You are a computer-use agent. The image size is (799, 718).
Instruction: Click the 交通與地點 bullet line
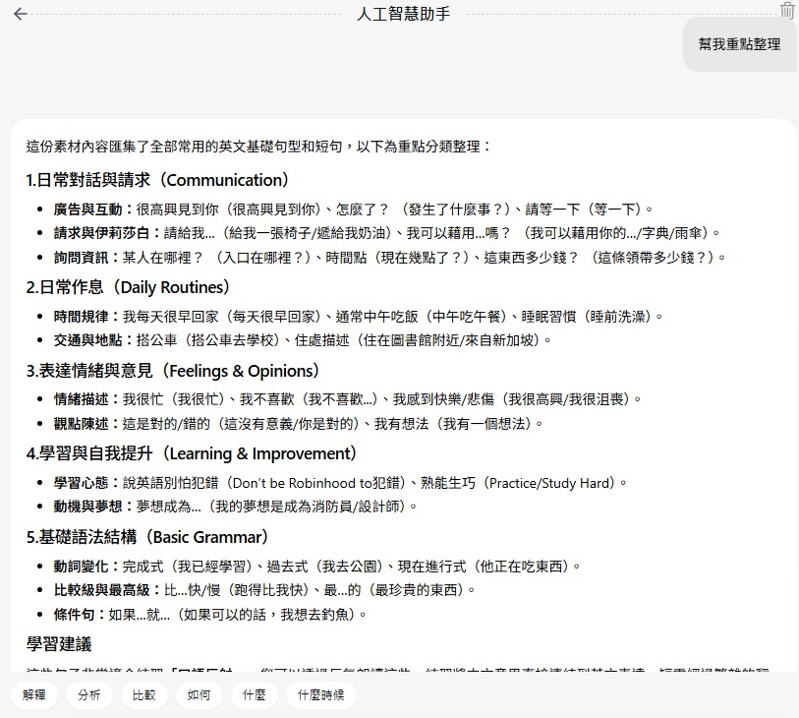click(303, 340)
